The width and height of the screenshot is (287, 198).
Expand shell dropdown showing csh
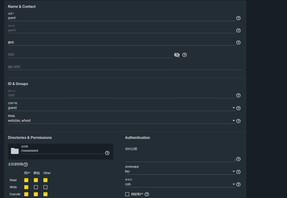(233, 184)
